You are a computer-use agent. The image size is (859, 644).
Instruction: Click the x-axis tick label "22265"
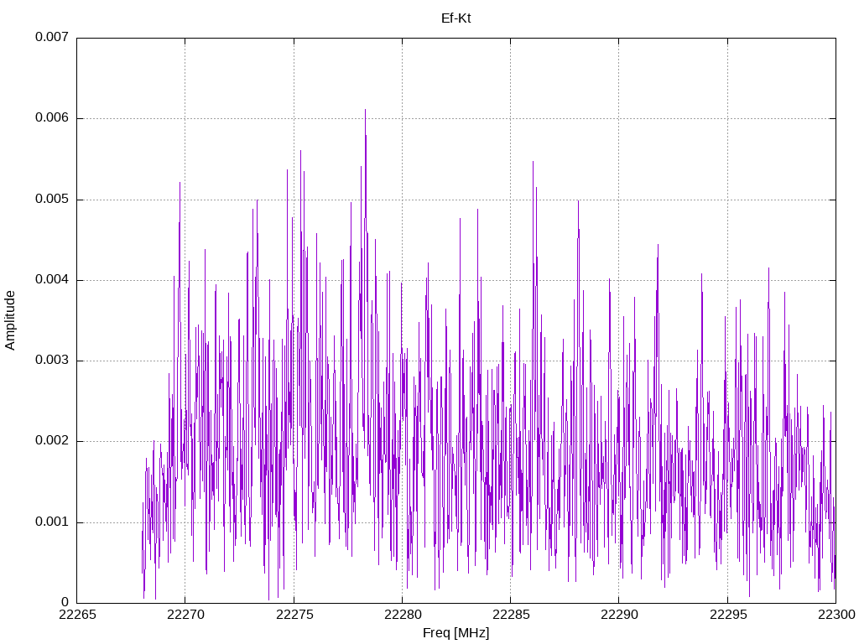[77, 615]
